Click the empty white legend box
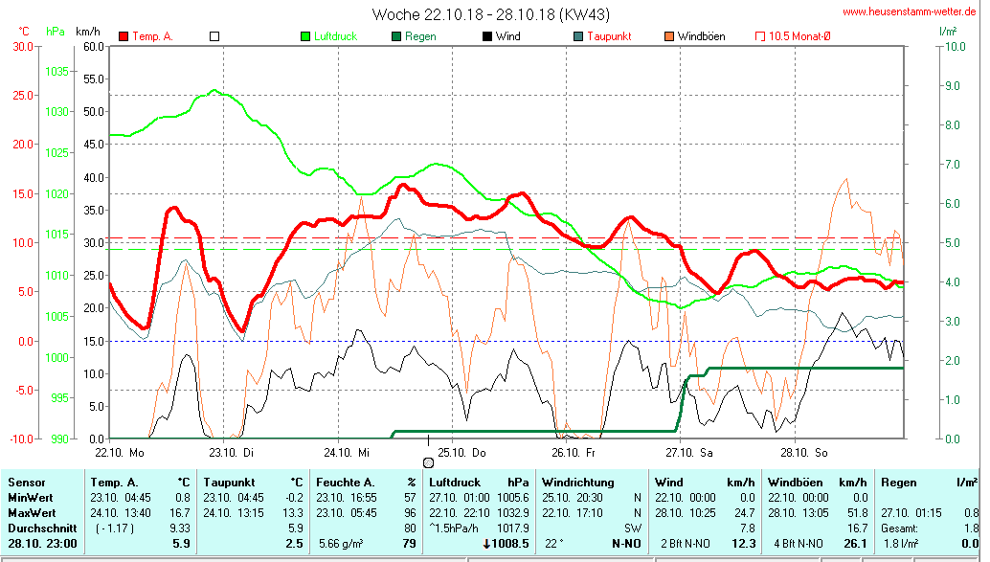Image resolution: width=990 pixels, height=562 pixels. tap(214, 36)
